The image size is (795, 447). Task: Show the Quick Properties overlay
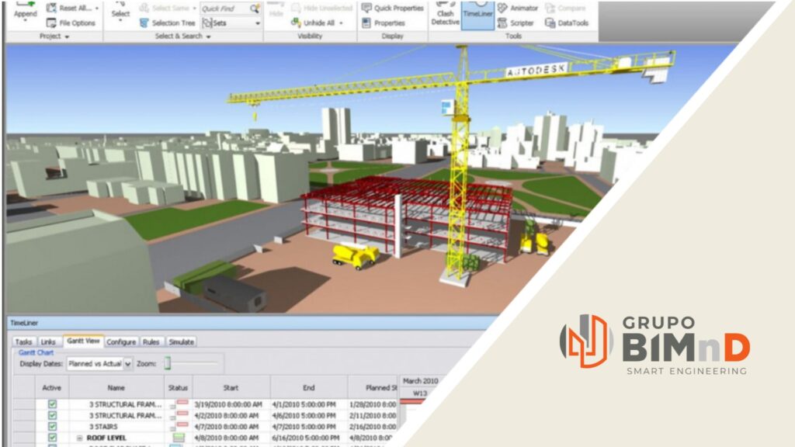pyautogui.click(x=393, y=9)
